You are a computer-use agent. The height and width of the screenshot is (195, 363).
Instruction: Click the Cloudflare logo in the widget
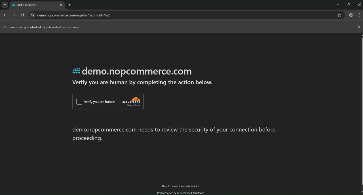tap(131, 100)
